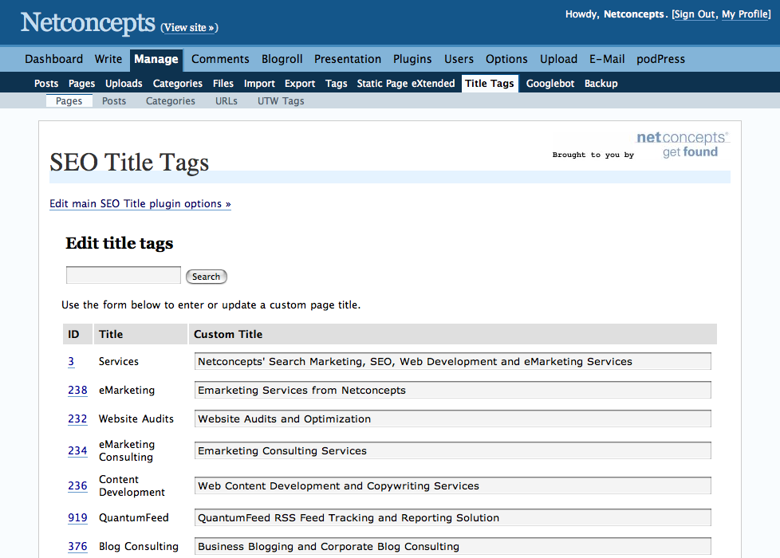Open the Googlebot submenu
Image resolution: width=780 pixels, height=558 pixels.
click(550, 84)
